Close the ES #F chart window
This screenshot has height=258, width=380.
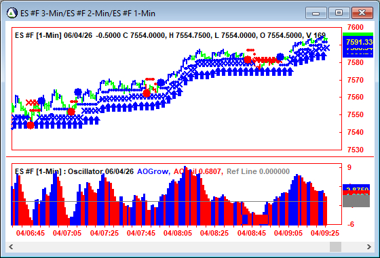tap(362, 13)
